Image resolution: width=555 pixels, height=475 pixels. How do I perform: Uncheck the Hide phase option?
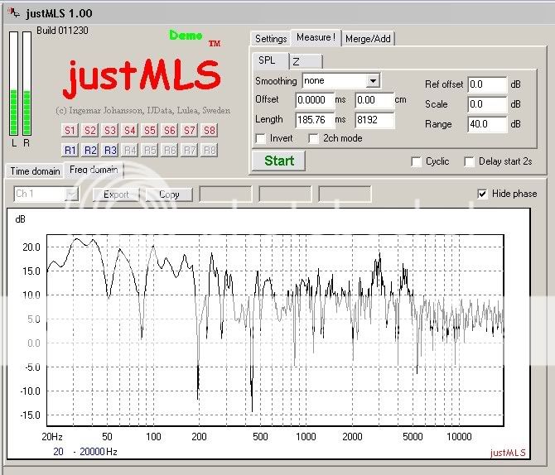[483, 194]
